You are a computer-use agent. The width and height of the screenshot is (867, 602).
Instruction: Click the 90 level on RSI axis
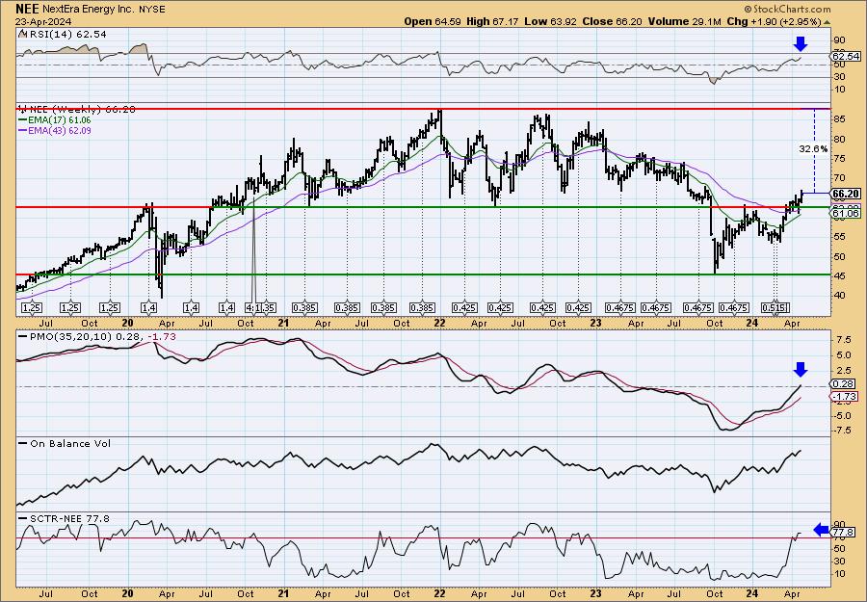tap(839, 40)
